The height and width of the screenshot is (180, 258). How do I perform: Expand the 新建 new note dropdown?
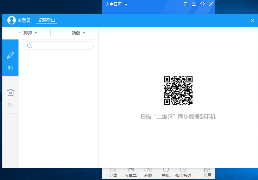75,33
